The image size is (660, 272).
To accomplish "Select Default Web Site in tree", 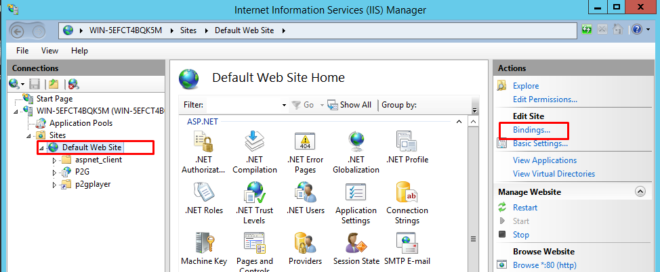I will pos(91,148).
